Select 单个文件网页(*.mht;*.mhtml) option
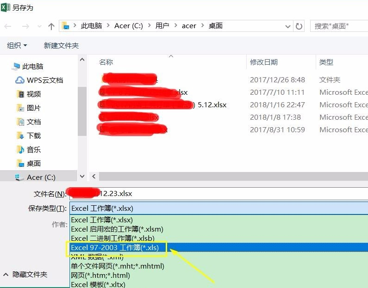The height and width of the screenshot is (288, 368). pyautogui.click(x=117, y=266)
